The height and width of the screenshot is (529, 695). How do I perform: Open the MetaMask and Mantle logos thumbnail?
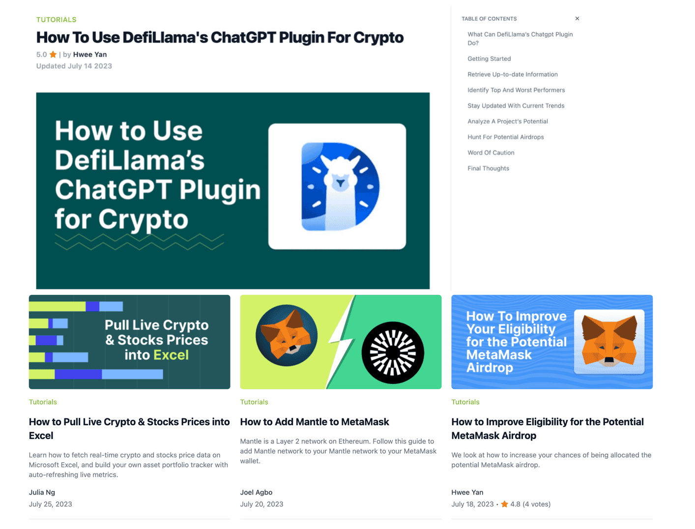(341, 342)
